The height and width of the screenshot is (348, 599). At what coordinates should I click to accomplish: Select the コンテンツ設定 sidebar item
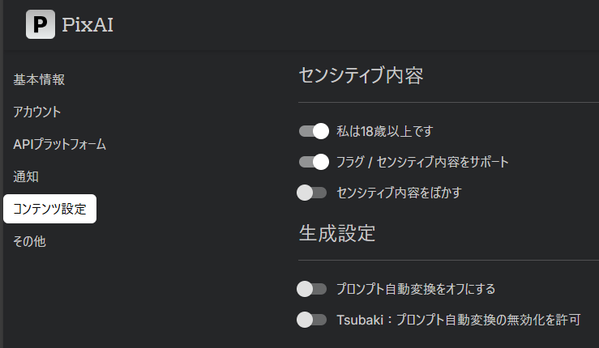pos(50,209)
